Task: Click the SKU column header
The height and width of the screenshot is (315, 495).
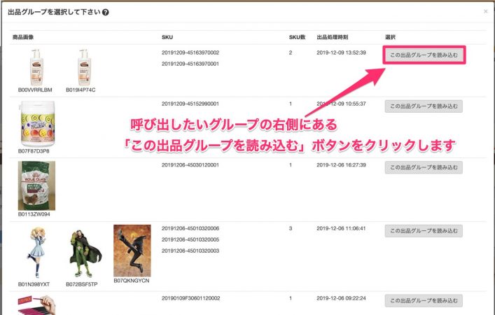Action: click(167, 37)
